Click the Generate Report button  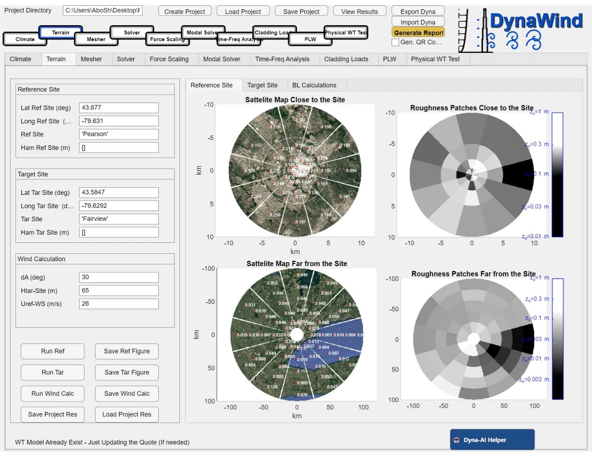click(418, 32)
